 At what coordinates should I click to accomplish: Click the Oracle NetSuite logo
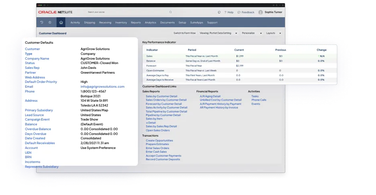[55, 12]
